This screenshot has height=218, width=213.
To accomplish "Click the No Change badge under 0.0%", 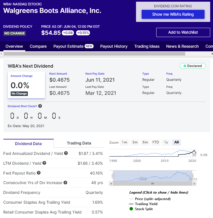I will [x=19, y=93].
